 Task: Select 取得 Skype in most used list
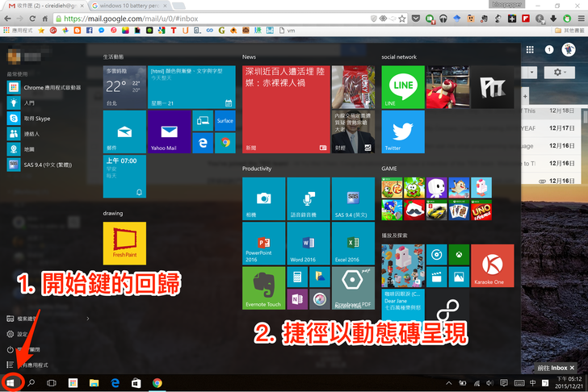pos(29,119)
